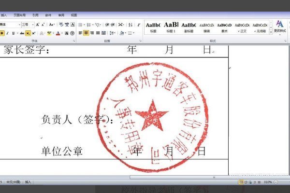Click the Asian Layout icon
Screen dimensions: 290x193
tap(120, 25)
